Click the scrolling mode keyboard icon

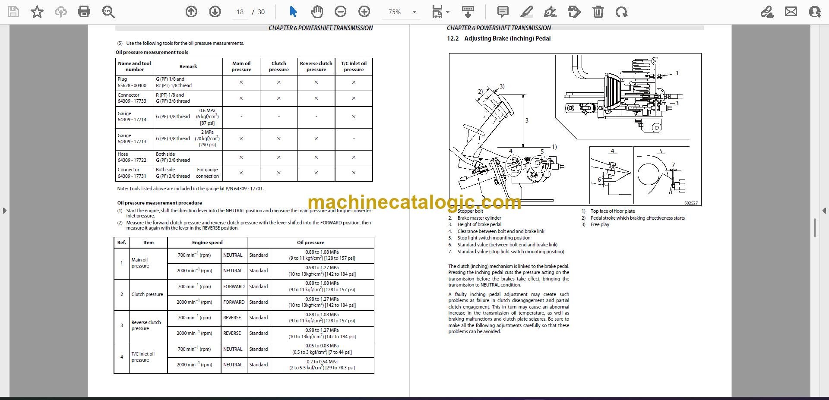click(468, 12)
